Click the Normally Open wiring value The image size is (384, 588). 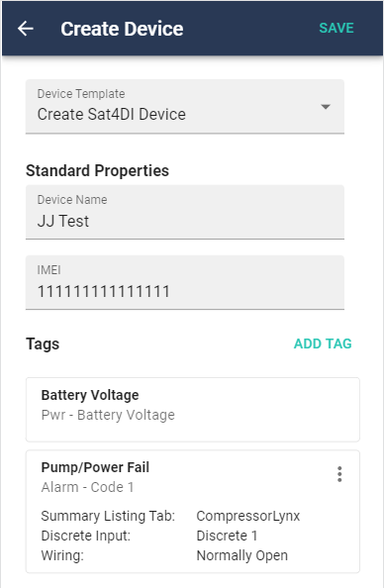tap(241, 555)
